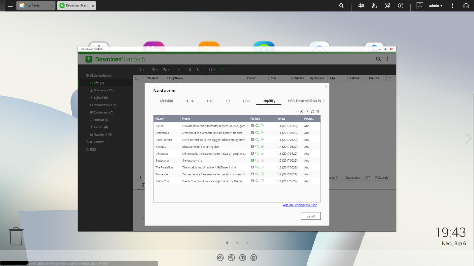Screen dimensions: 474x266
Task: Close the Nastavení dialog with the X
Action: (x=326, y=86)
